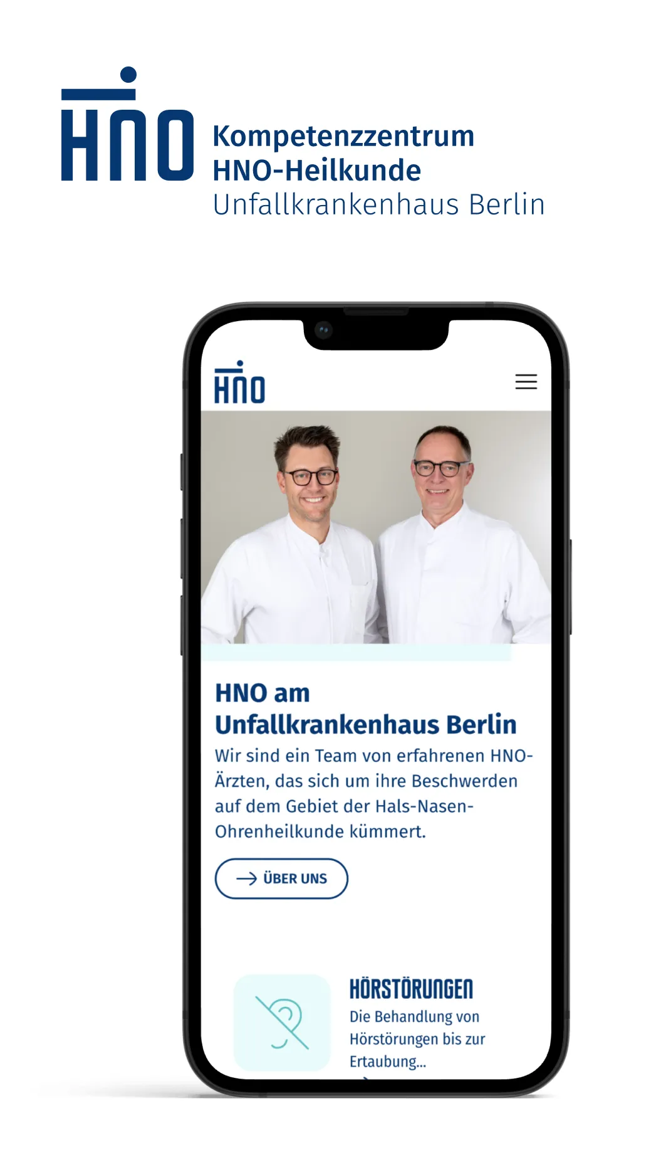The width and height of the screenshot is (661, 1175).
Task: Click the 'Unfallkrankenhaus Berlin' subtitle at the top
Action: point(379,204)
